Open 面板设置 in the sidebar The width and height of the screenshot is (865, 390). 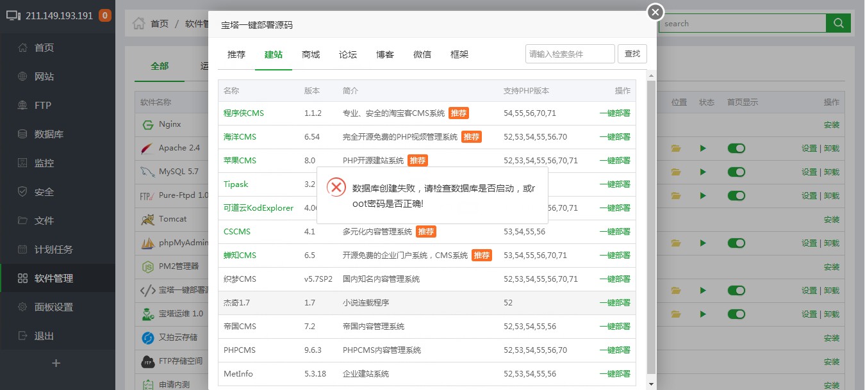53,307
